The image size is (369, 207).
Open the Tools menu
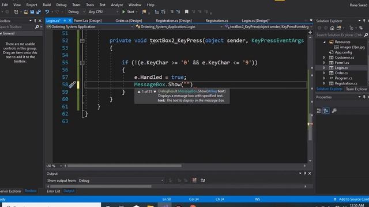tap(90, 5)
